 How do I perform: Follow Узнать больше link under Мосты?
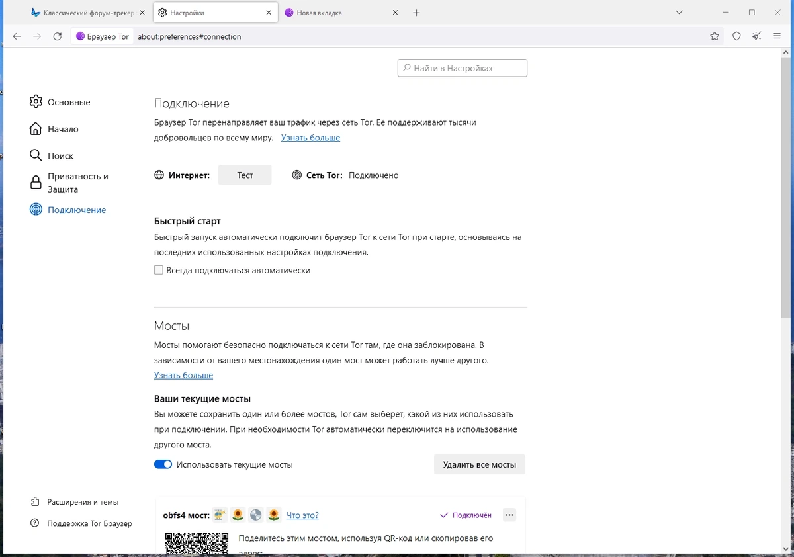[183, 375]
